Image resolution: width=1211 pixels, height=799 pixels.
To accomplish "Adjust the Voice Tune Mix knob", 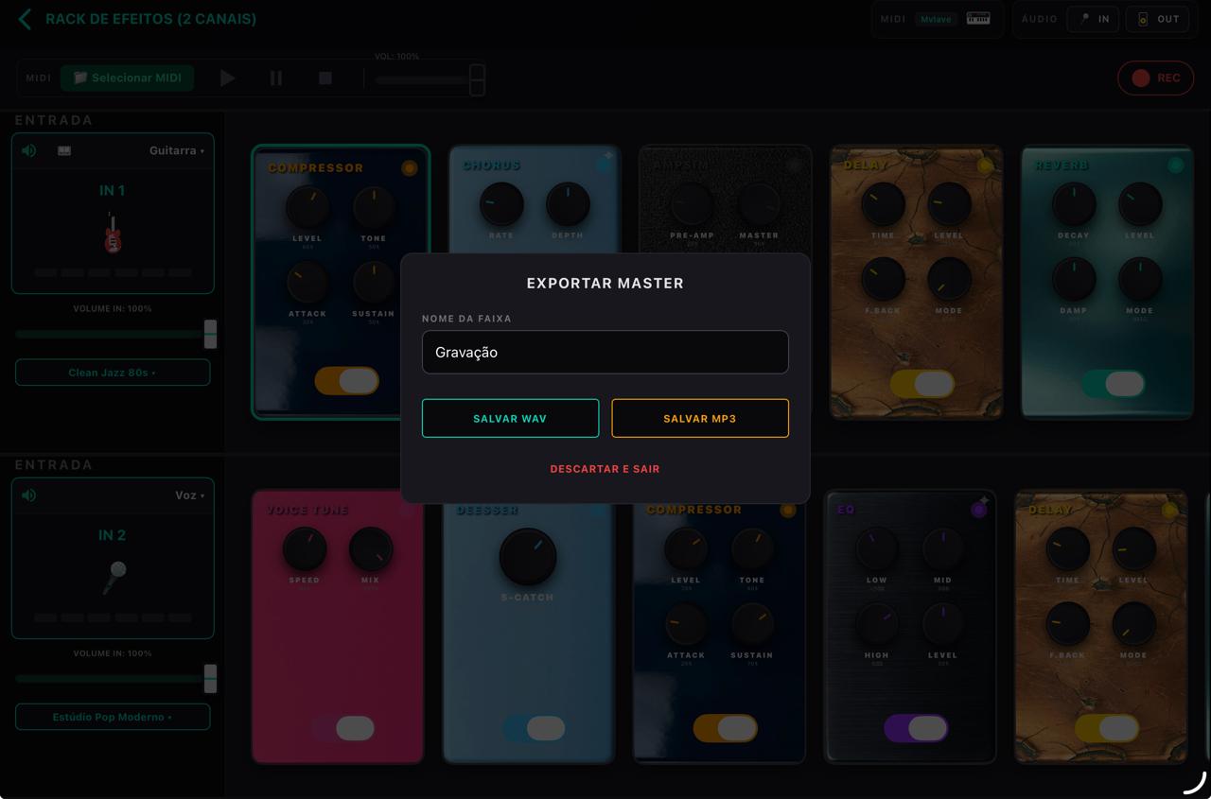I will pyautogui.click(x=371, y=549).
